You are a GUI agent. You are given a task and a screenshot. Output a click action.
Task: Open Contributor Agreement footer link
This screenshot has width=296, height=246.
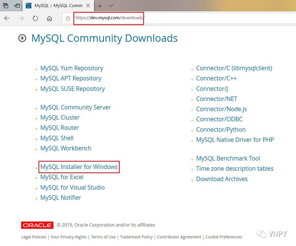[x=179, y=237]
